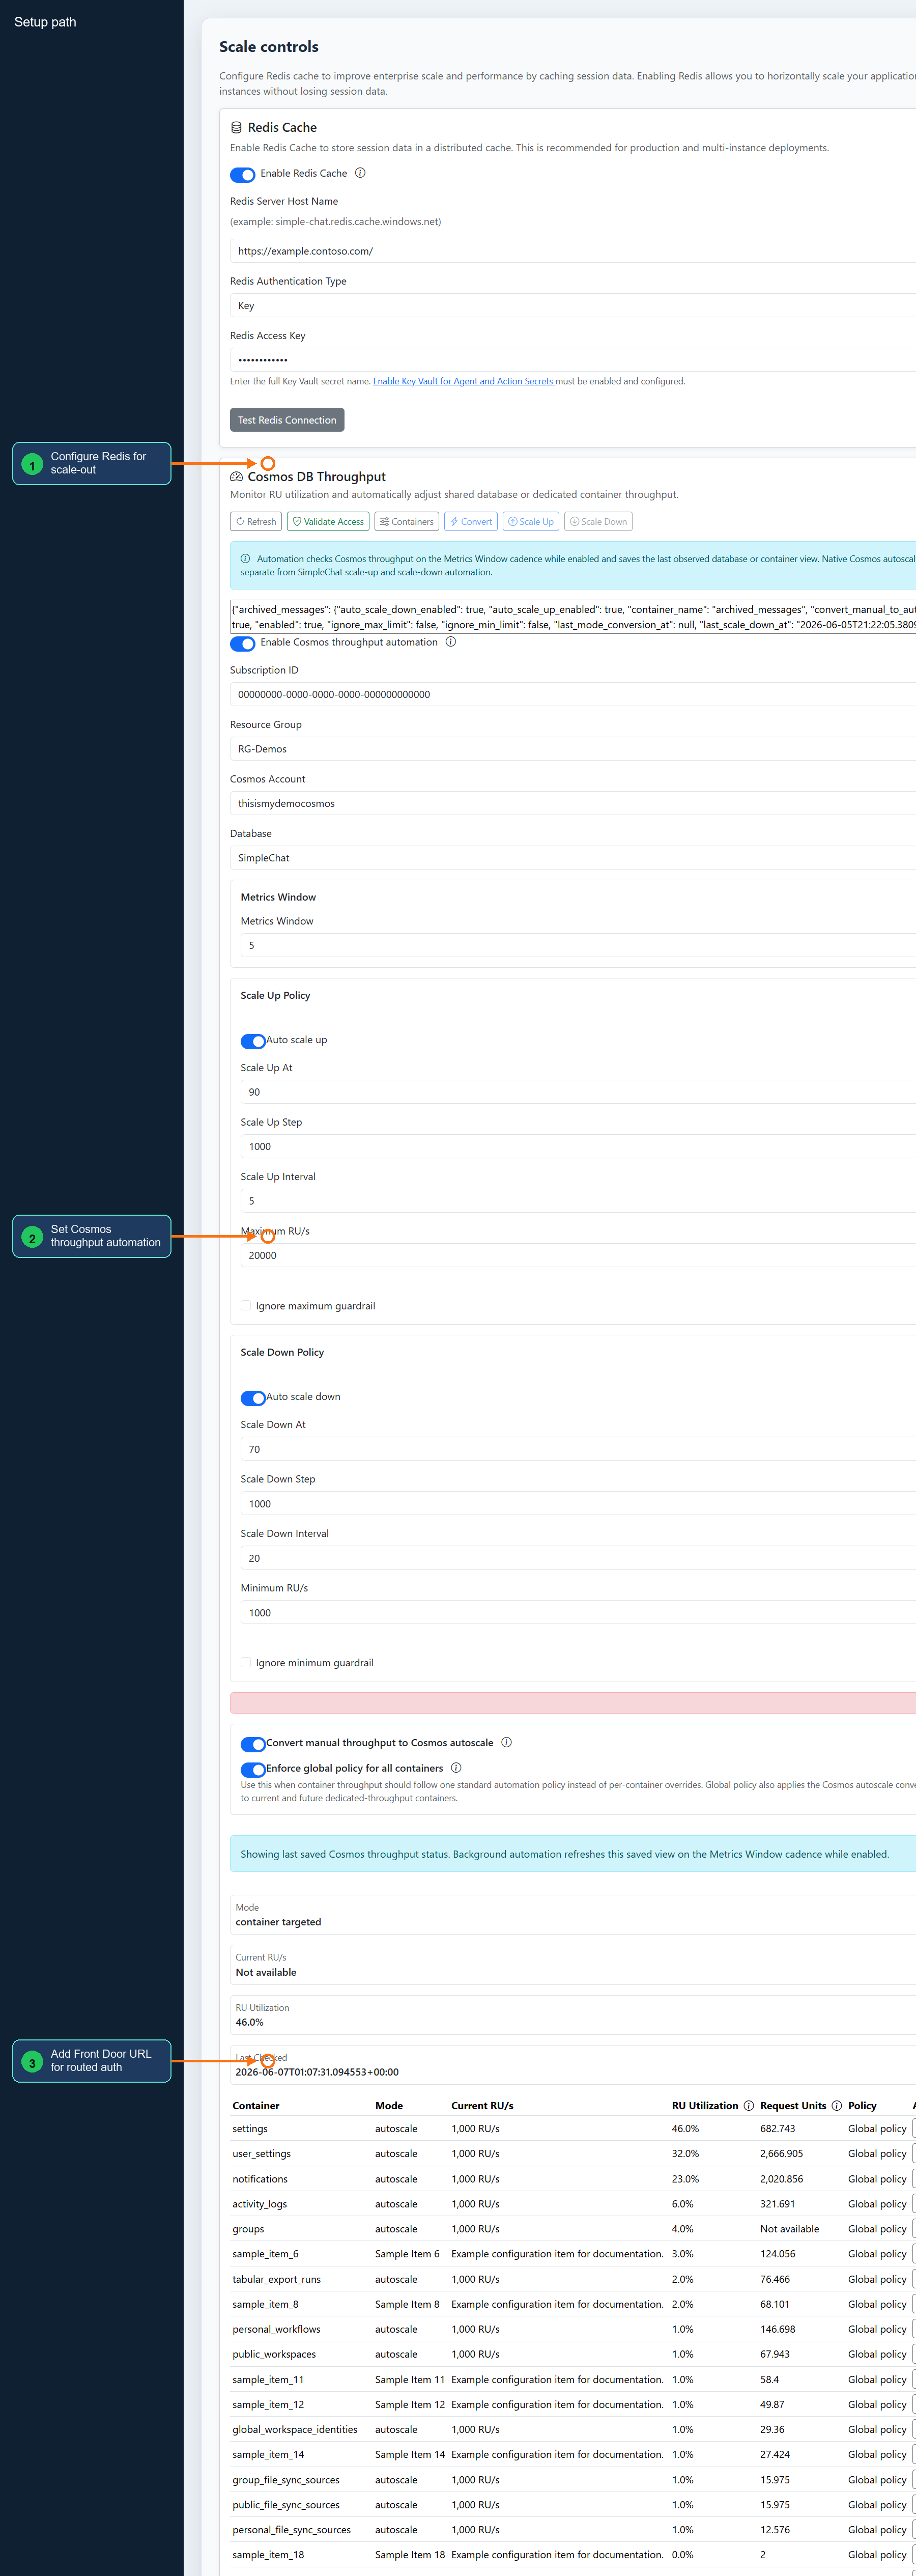The height and width of the screenshot is (2576, 916).
Task: Click Container column header
Action: [256, 2105]
